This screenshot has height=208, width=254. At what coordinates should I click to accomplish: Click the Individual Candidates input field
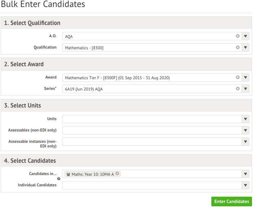152,185
